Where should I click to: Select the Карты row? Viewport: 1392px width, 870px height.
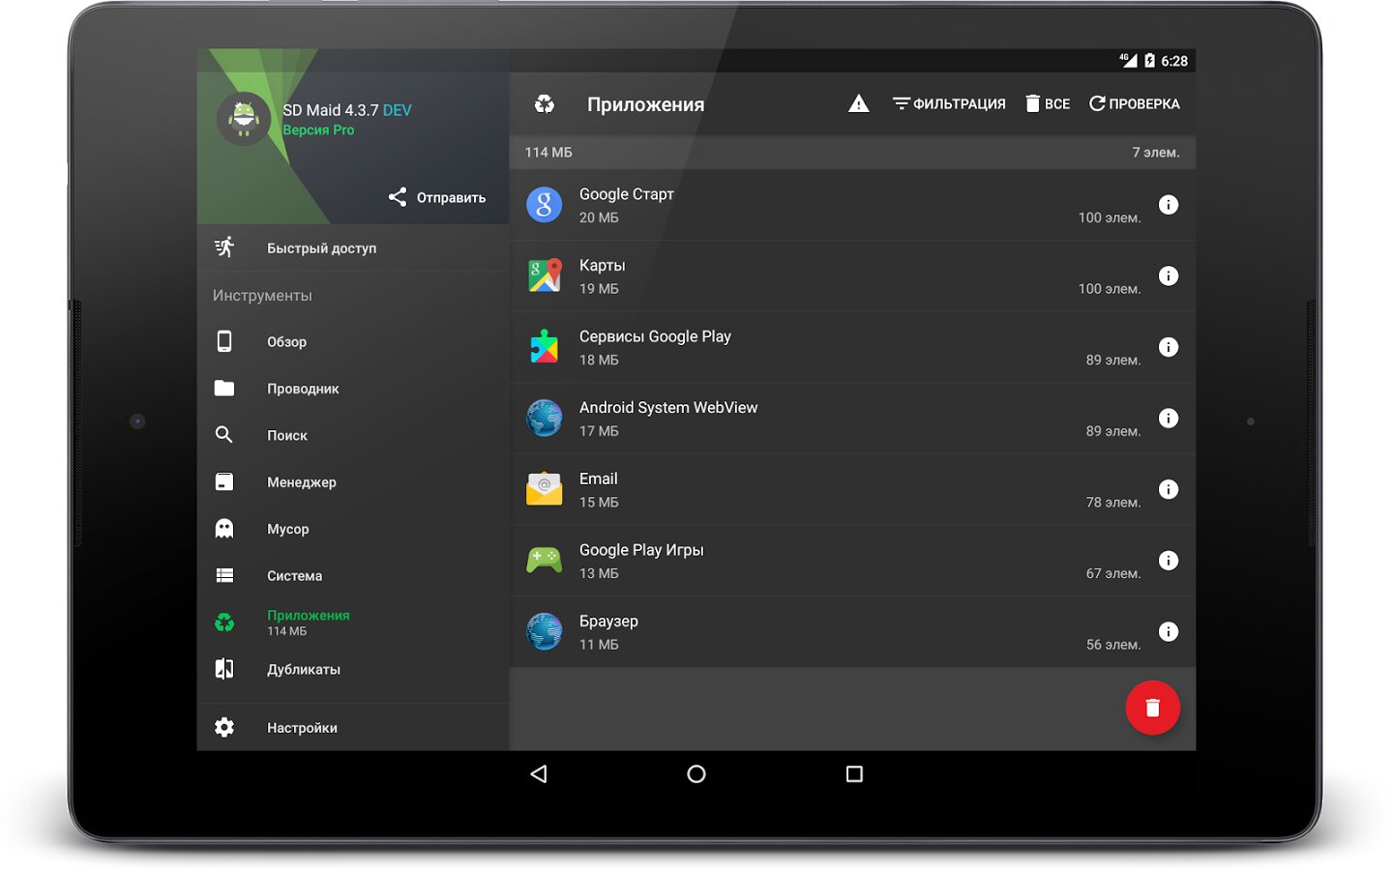point(852,276)
